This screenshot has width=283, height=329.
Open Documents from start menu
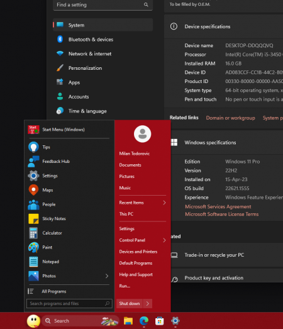pyautogui.click(x=130, y=165)
